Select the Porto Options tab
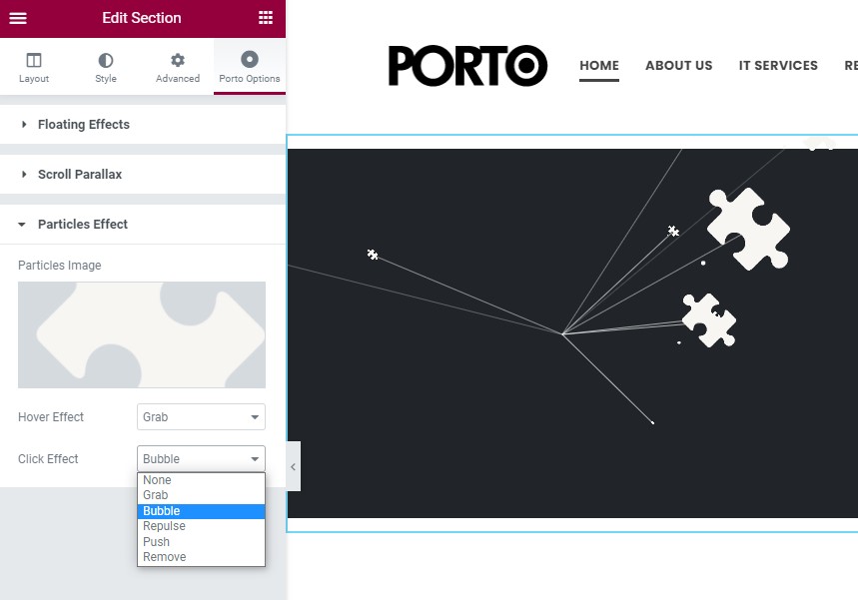The width and height of the screenshot is (858, 600). [250, 67]
